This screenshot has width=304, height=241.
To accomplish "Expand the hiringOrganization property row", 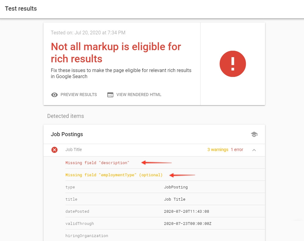I will coord(87,236).
